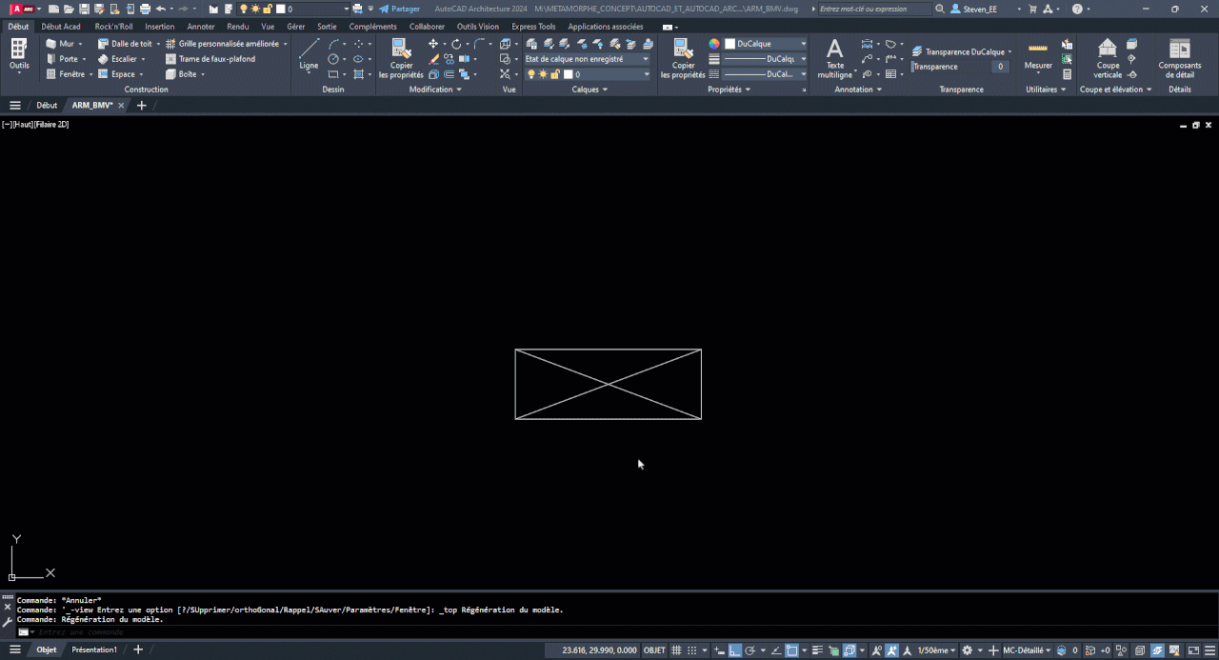Click the Mesurer tool
The width and height of the screenshot is (1219, 660).
pyautogui.click(x=1038, y=57)
